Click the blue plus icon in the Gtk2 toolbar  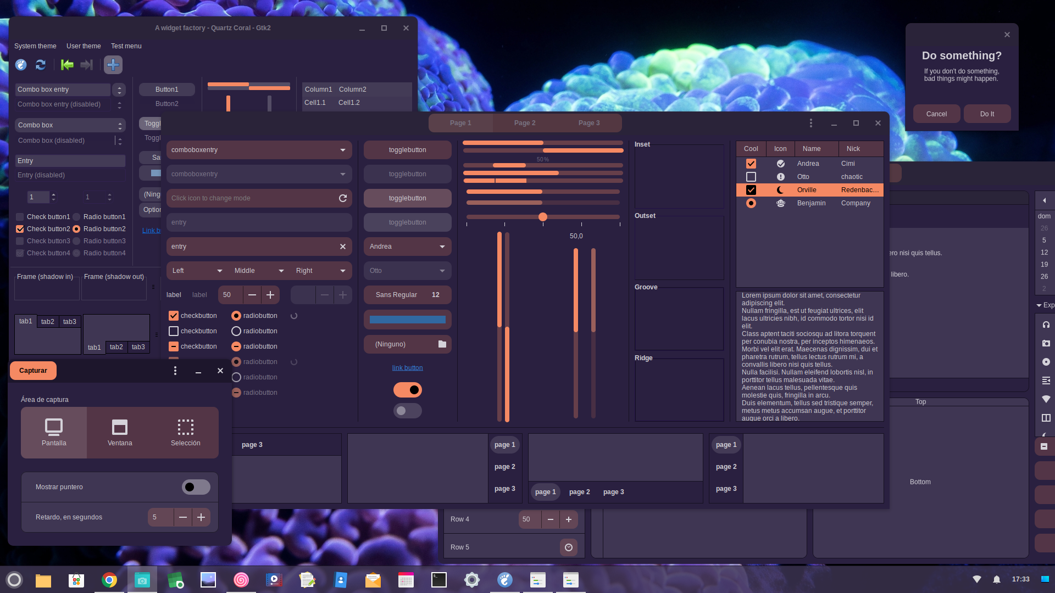(113, 65)
